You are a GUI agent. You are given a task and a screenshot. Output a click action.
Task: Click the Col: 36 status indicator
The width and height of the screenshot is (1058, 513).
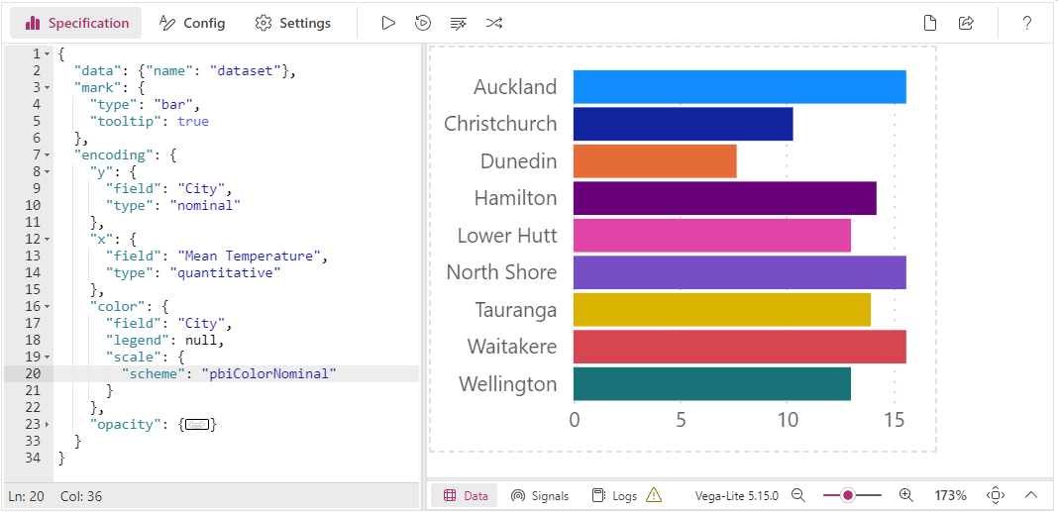81,497
